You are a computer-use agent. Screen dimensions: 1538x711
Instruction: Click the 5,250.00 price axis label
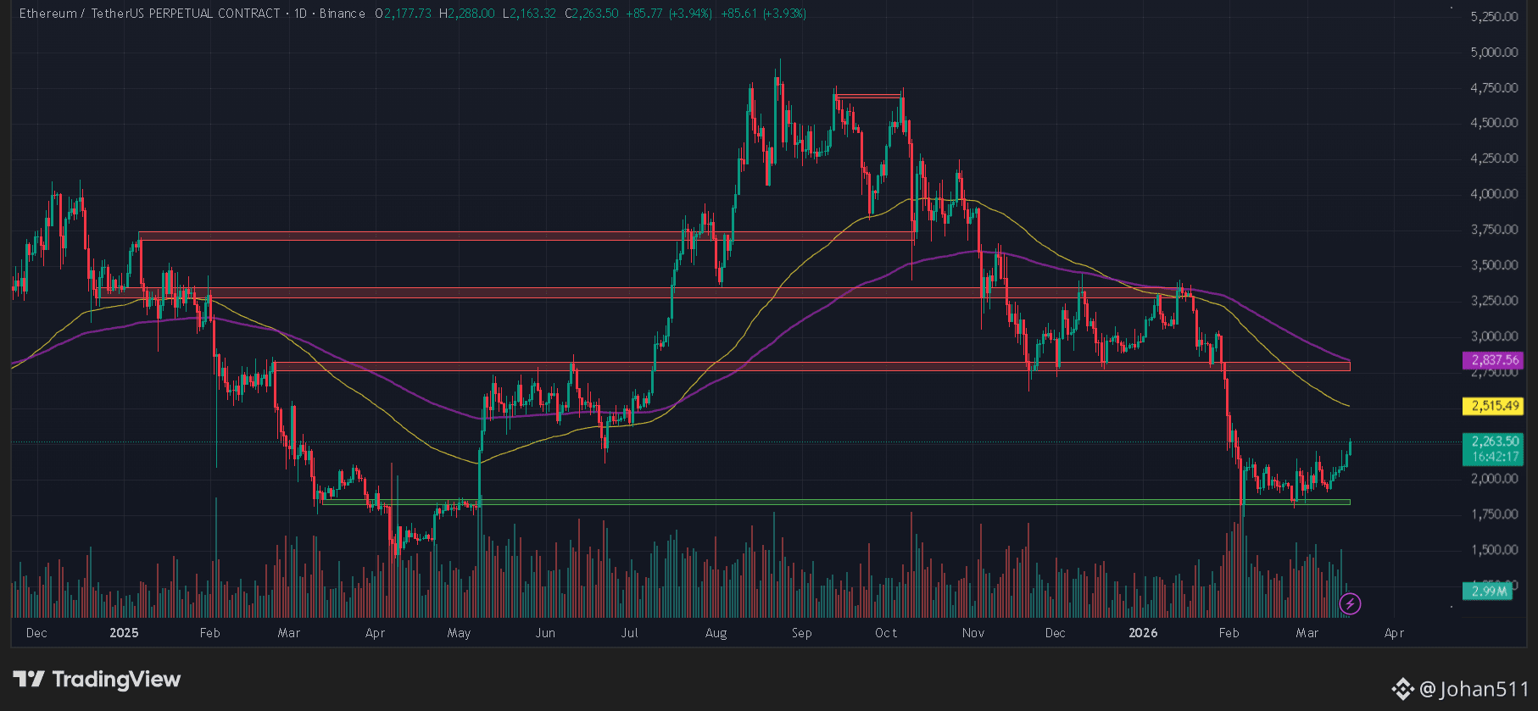click(1494, 17)
